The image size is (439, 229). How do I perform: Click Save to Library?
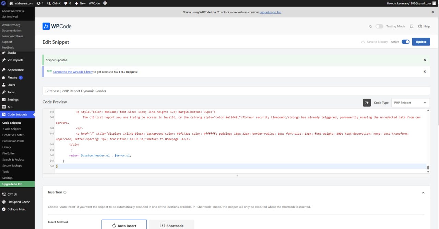[375, 42]
